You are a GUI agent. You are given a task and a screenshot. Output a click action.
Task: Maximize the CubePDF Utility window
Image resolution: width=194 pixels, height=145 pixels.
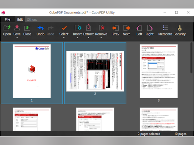(177, 12)
